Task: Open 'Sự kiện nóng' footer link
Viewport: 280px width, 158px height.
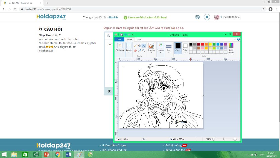Action: pos(173,145)
